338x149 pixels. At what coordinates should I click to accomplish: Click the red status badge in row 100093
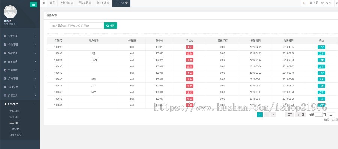pos(190,47)
